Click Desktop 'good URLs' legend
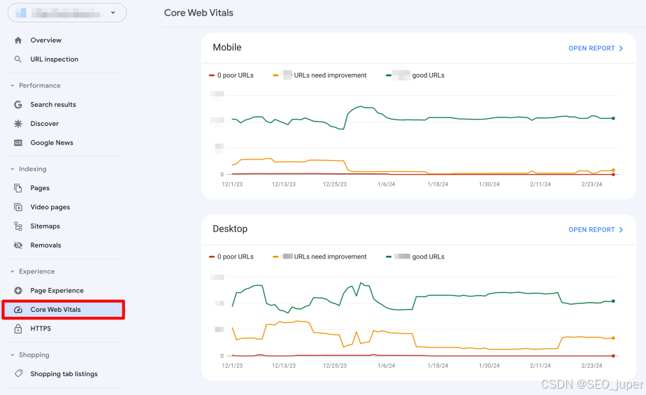The image size is (646, 395). point(415,257)
